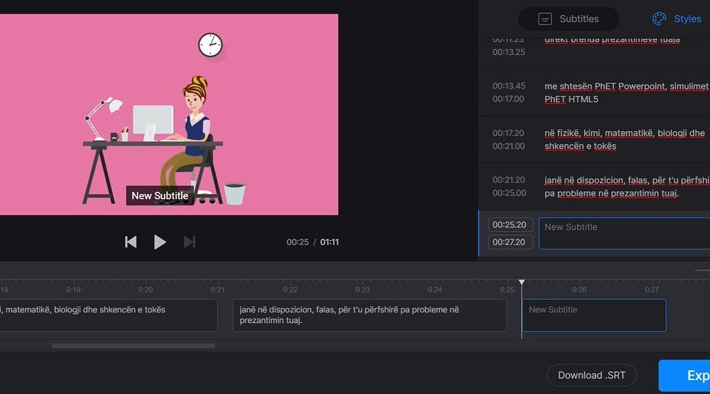Screen dimensions: 710x394
Task: Play the video preview
Action: (x=160, y=242)
